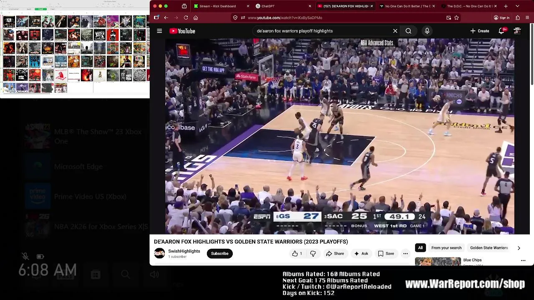Submit search with the magnifier button
The image size is (534, 300).
[408, 31]
